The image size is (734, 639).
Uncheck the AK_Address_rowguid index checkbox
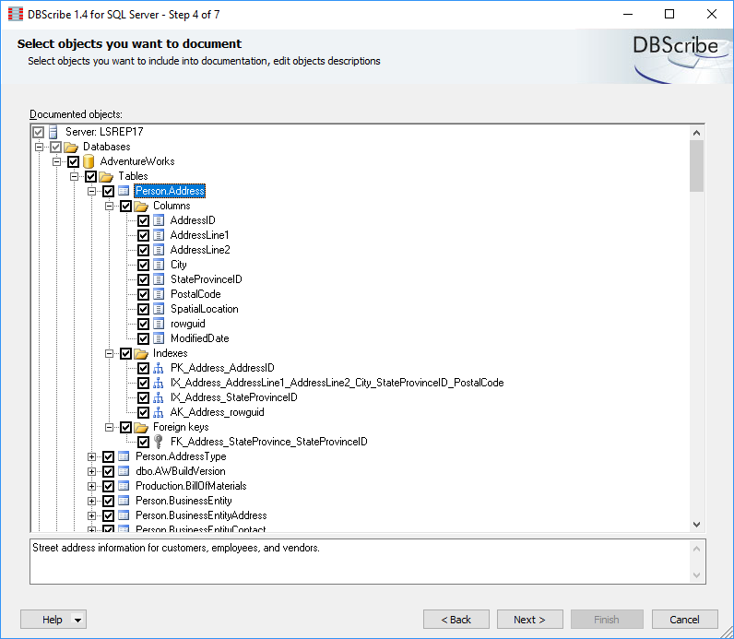pyautogui.click(x=143, y=412)
